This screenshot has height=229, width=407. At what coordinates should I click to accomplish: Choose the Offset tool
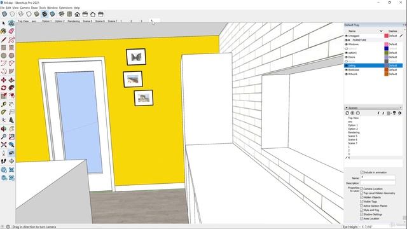[x=11, y=95]
